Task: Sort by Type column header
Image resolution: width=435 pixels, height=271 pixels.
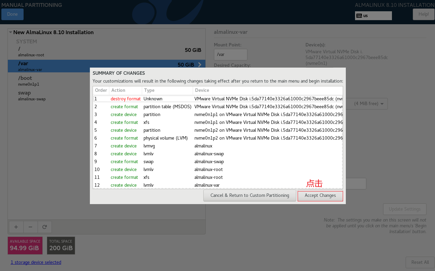Action: click(167, 90)
